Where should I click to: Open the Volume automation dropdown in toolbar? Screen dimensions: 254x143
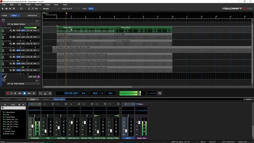(51, 9)
